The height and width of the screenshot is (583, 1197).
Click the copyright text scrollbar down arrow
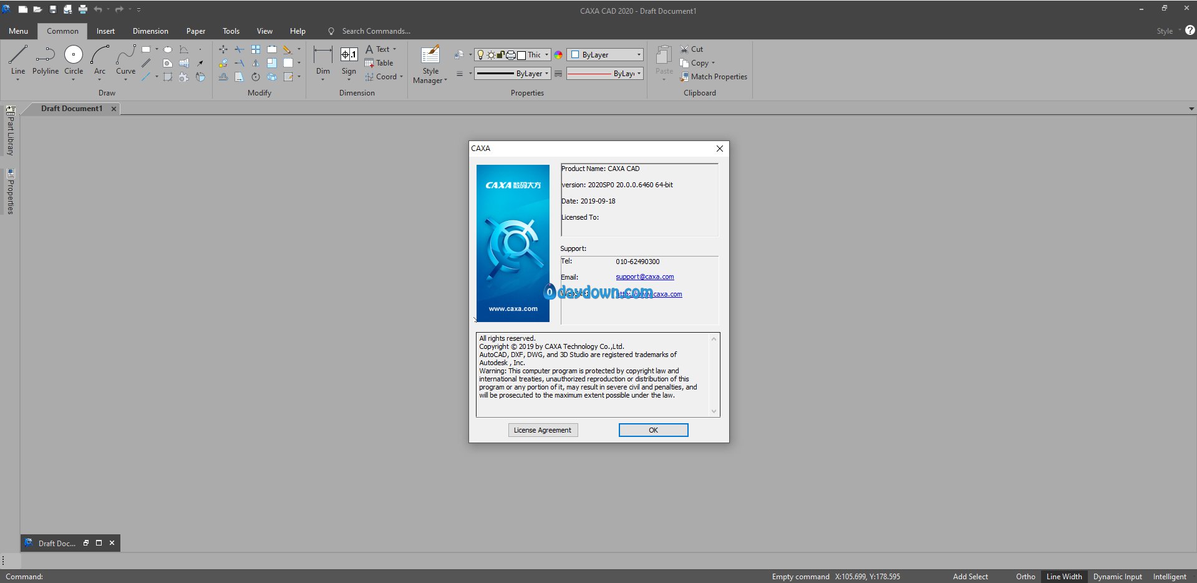pyautogui.click(x=714, y=411)
